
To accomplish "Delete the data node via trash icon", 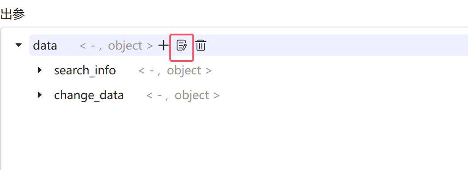I will [201, 46].
